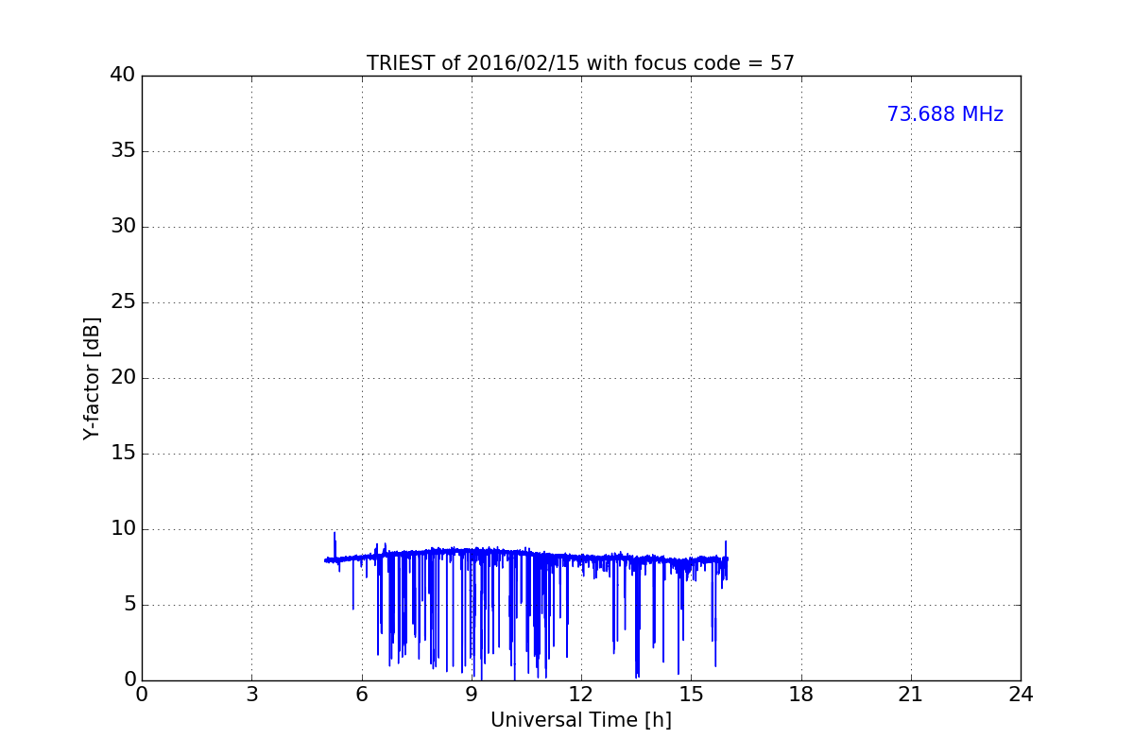Click x-axis tick value 9
Viewport: 1134px width, 756px height.
(472, 695)
